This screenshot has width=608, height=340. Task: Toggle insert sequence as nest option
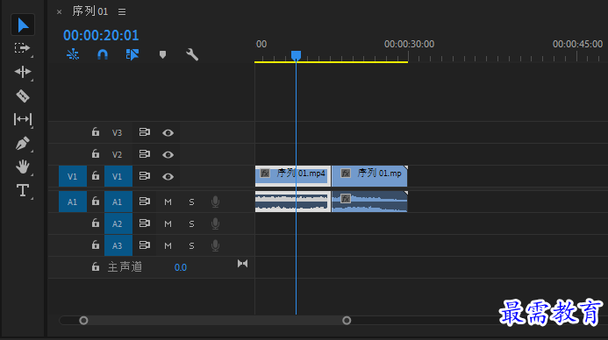(73, 54)
